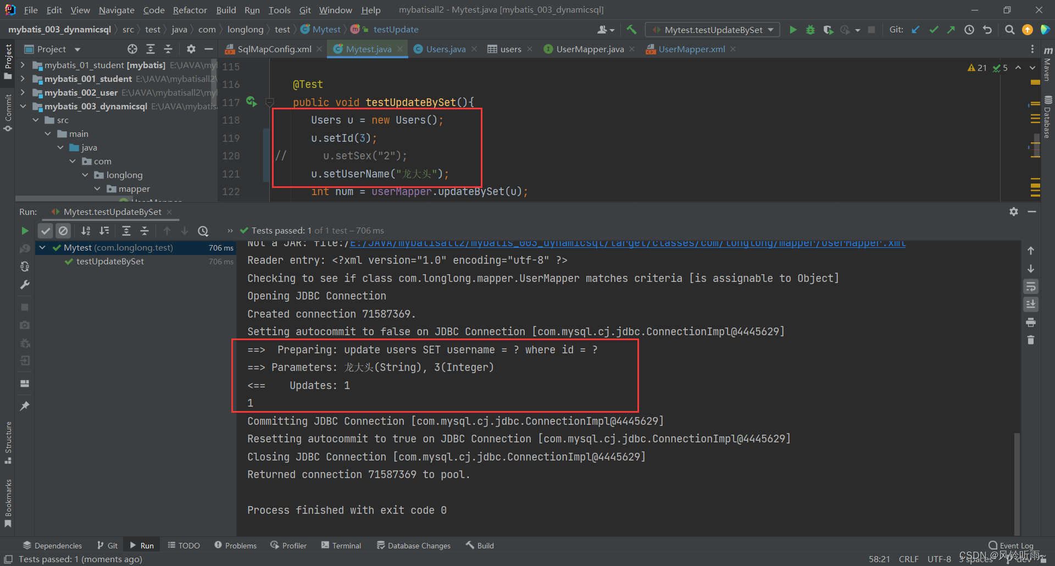The width and height of the screenshot is (1055, 566).
Task: Switch to Users.java editor tab
Action: pos(446,49)
